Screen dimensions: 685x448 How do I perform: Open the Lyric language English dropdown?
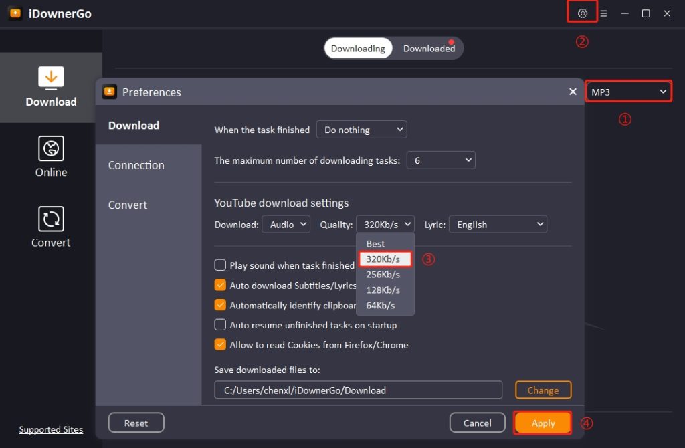click(498, 225)
